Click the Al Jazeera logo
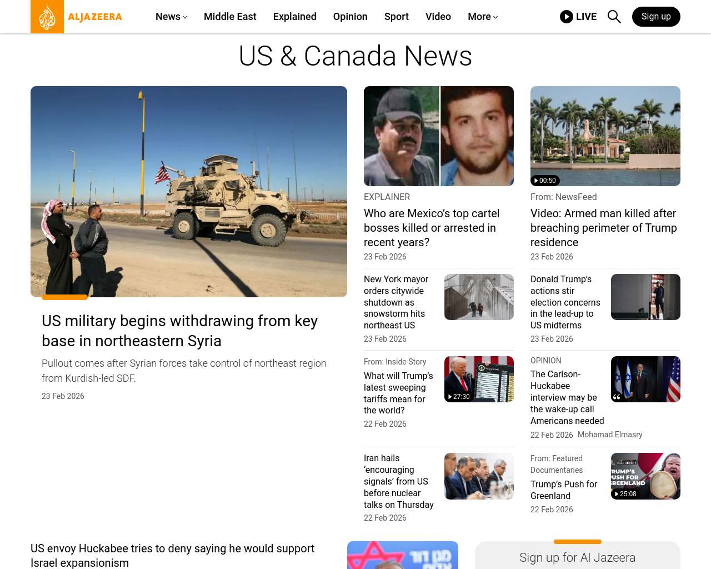Viewport: 711px width, 569px height. click(x=77, y=17)
